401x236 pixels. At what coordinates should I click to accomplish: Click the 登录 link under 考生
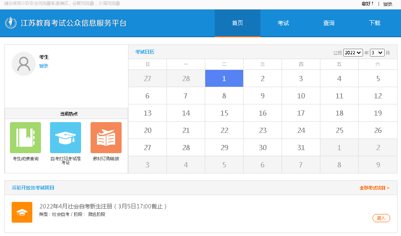tap(44, 66)
